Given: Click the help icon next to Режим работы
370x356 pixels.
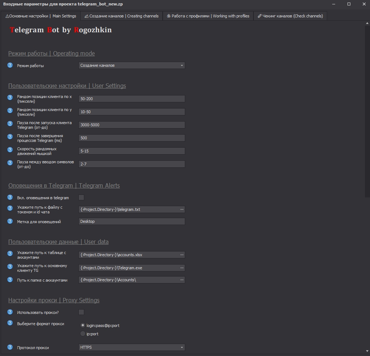Looking at the screenshot, I should pyautogui.click(x=10, y=65).
